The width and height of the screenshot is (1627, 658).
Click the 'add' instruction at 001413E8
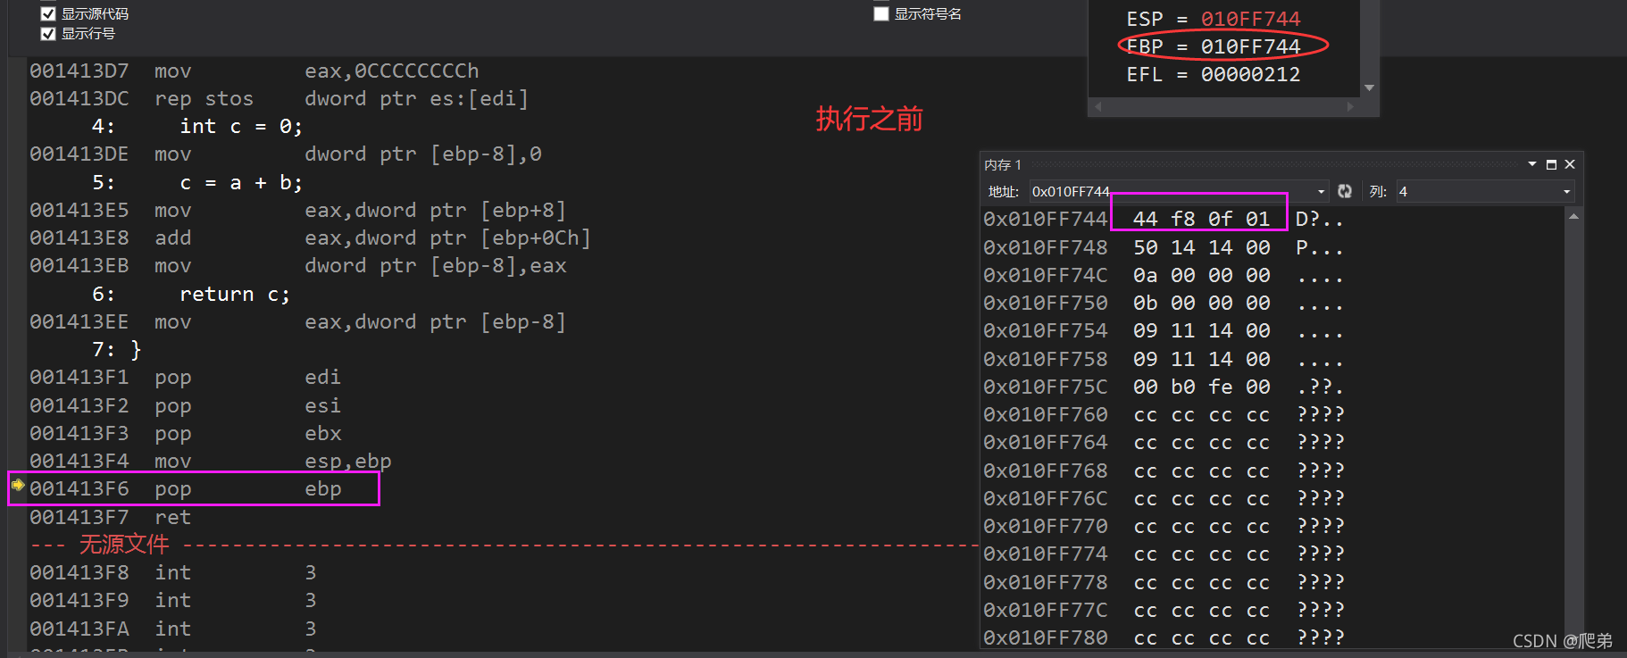point(310,238)
